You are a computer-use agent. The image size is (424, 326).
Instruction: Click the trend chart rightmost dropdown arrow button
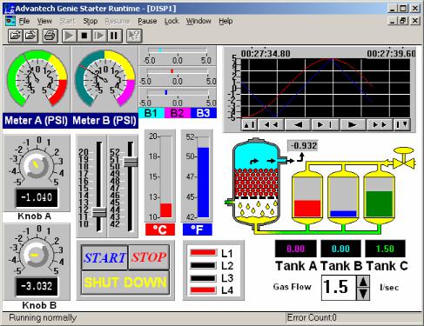coord(402,124)
